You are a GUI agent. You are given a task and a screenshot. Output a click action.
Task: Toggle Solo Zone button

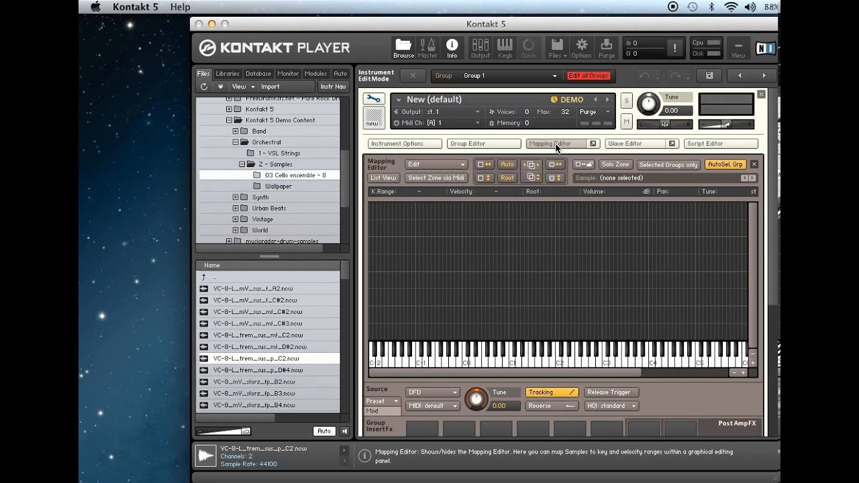(x=615, y=165)
